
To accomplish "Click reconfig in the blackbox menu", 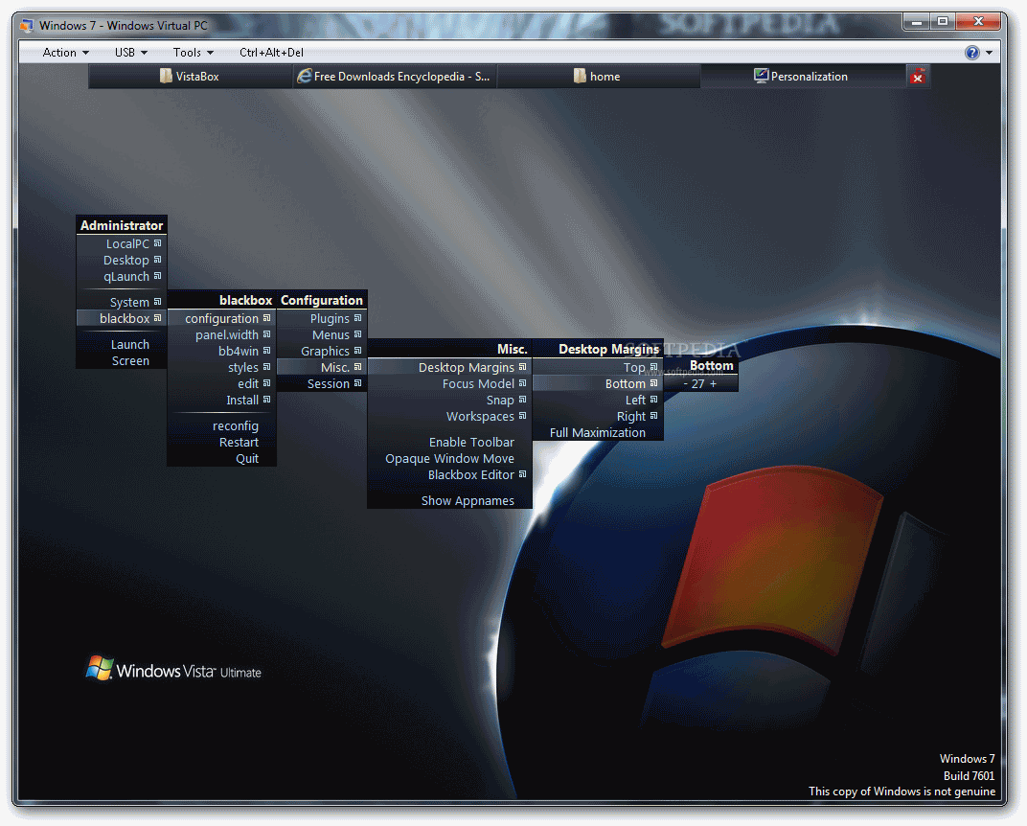I will [222, 425].
